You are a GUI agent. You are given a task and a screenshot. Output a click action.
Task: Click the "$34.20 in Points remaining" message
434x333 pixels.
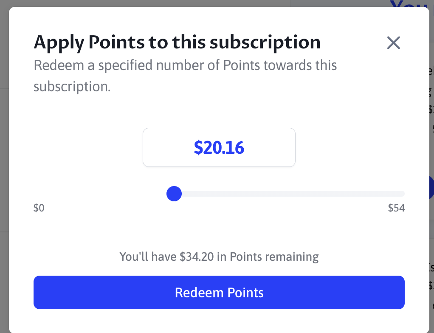219,257
